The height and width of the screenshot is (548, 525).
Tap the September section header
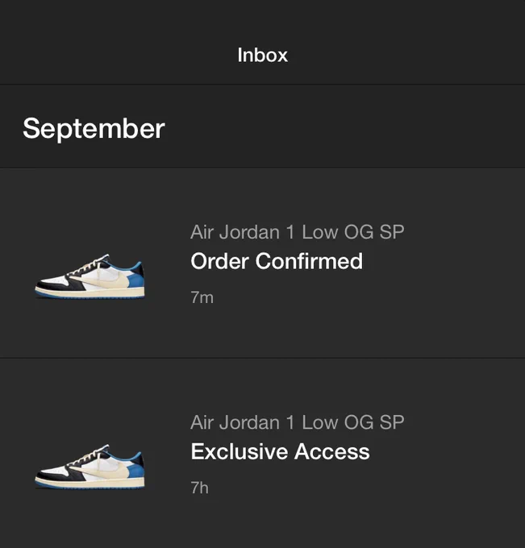94,129
